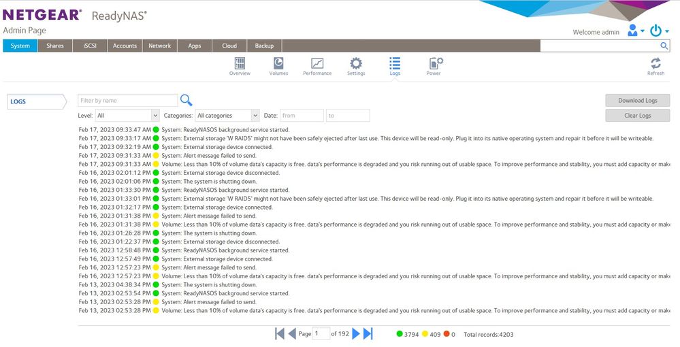Click the Power section icon

click(x=434, y=65)
